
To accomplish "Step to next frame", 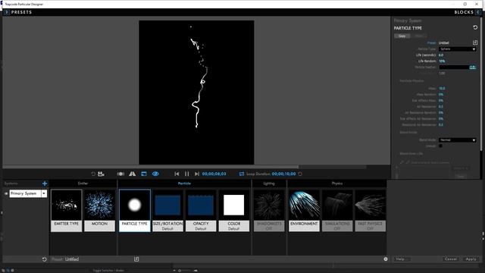I will click(197, 174).
